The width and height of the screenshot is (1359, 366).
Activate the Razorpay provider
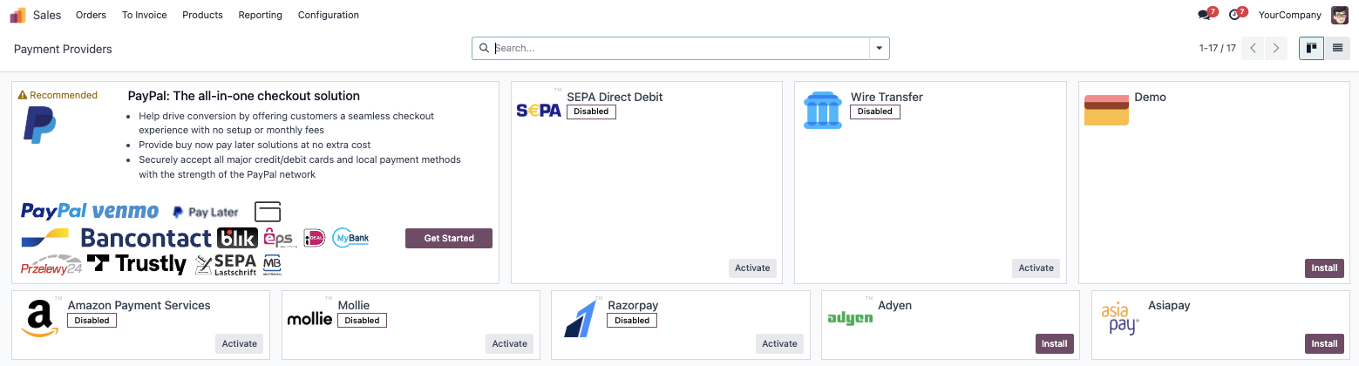click(x=780, y=343)
